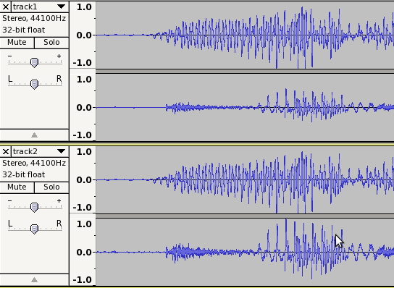Mute track2
This screenshot has height=288, width=394.
(x=17, y=187)
